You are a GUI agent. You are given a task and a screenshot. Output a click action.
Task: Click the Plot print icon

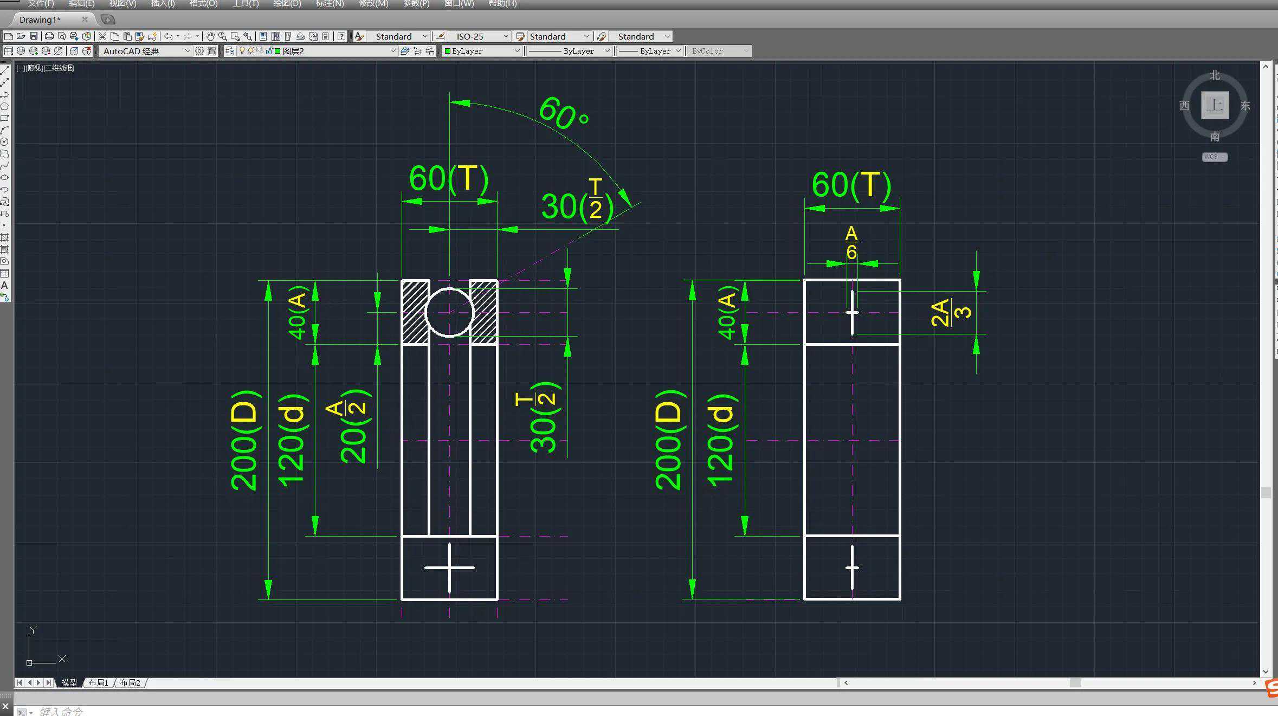pos(49,36)
